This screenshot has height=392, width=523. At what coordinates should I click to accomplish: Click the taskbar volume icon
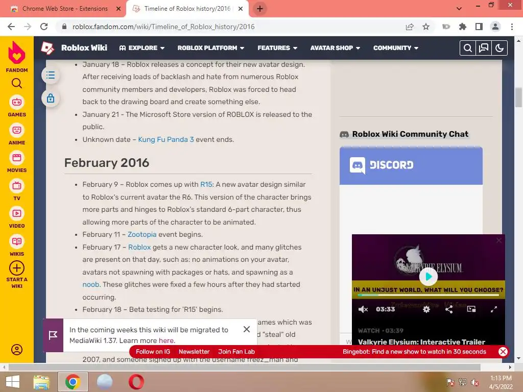point(474,383)
